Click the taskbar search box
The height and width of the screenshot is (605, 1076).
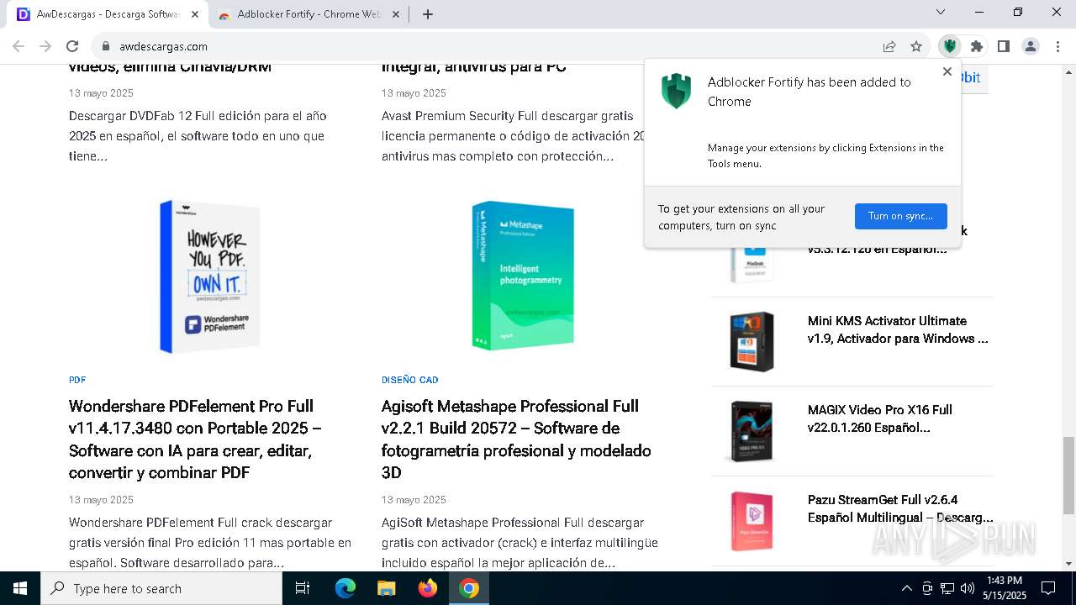point(161,588)
